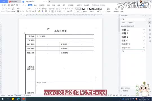The width and height of the screenshot is (152, 101).
Task: Click the numbered list icon
Action: (x=53, y=9)
